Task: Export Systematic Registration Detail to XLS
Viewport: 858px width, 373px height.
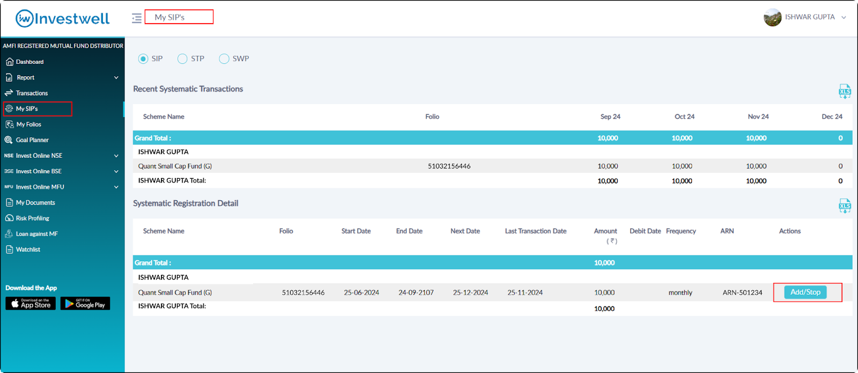Action: pyautogui.click(x=845, y=206)
